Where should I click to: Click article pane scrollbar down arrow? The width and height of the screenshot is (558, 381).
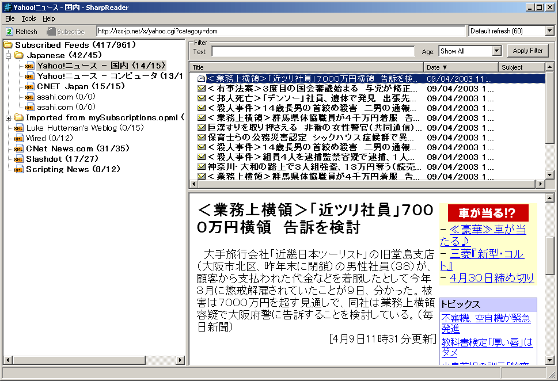coord(550,360)
